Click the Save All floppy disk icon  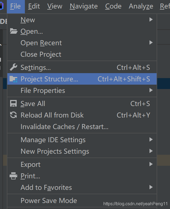point(13,104)
